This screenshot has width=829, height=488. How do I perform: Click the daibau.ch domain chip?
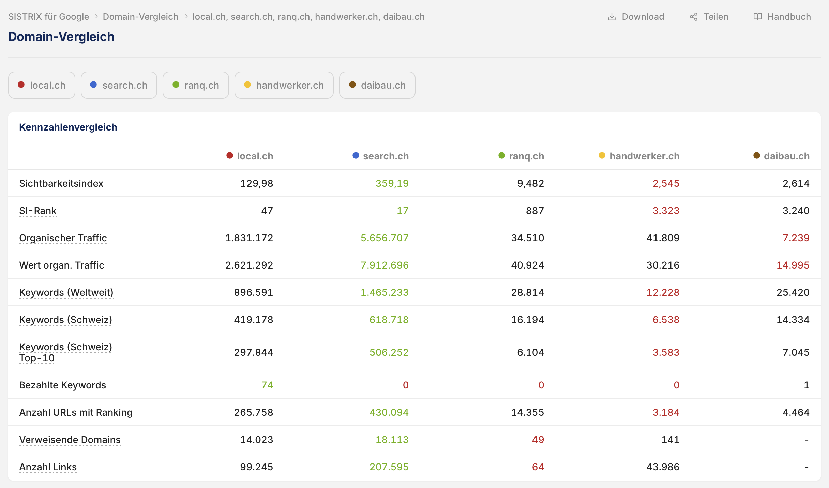[377, 85]
